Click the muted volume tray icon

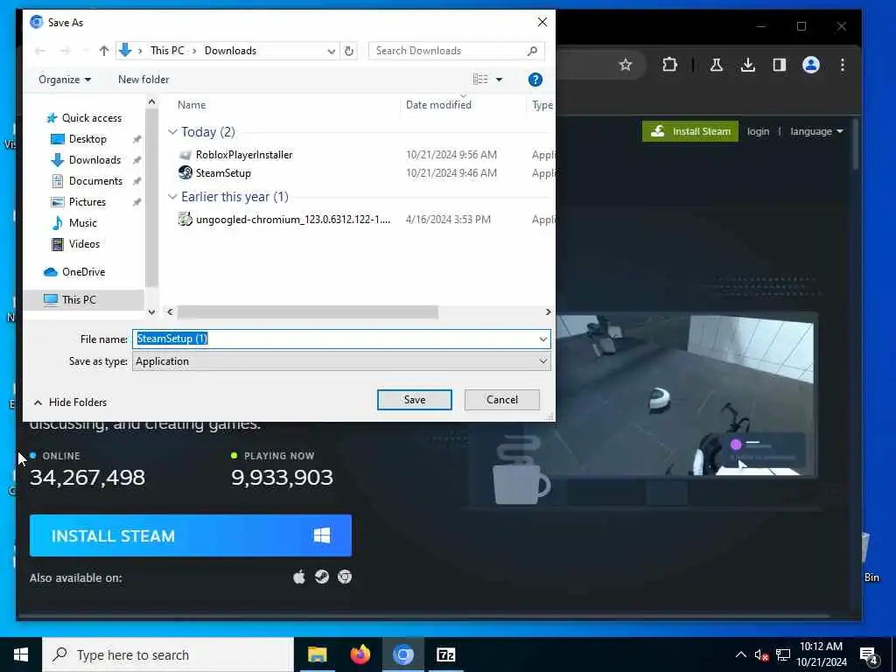click(x=760, y=655)
